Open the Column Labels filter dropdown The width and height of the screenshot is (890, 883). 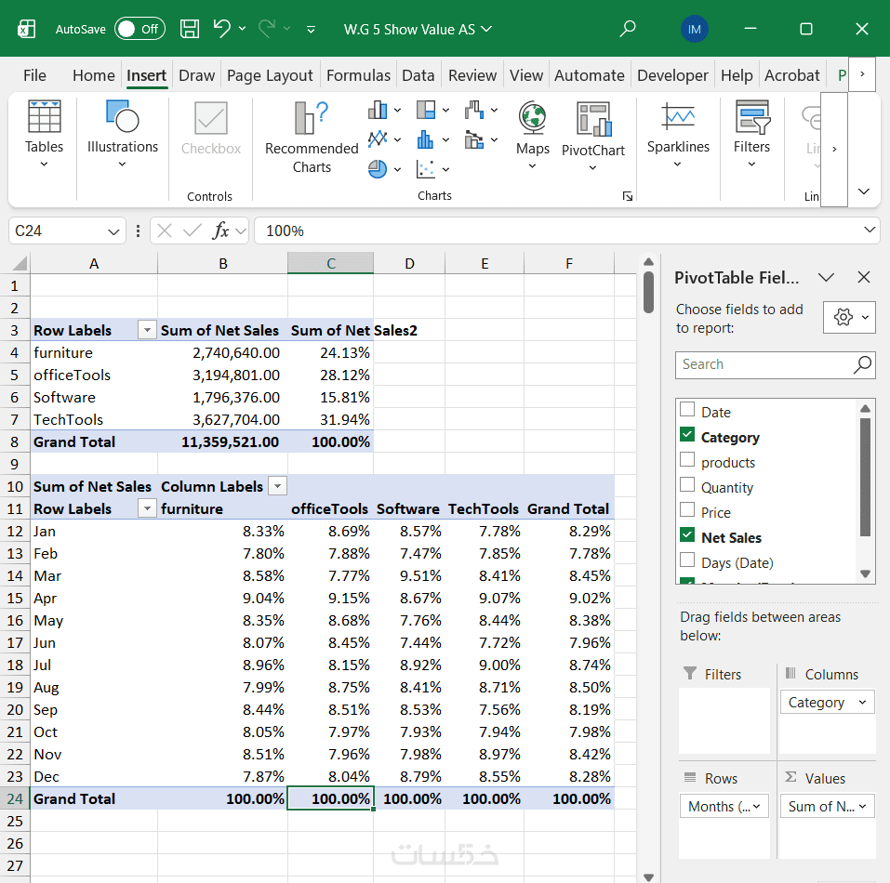coord(277,486)
